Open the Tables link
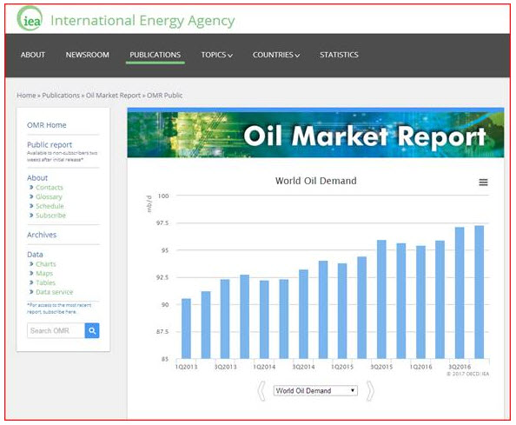This screenshot has width=516, height=425. (x=45, y=282)
